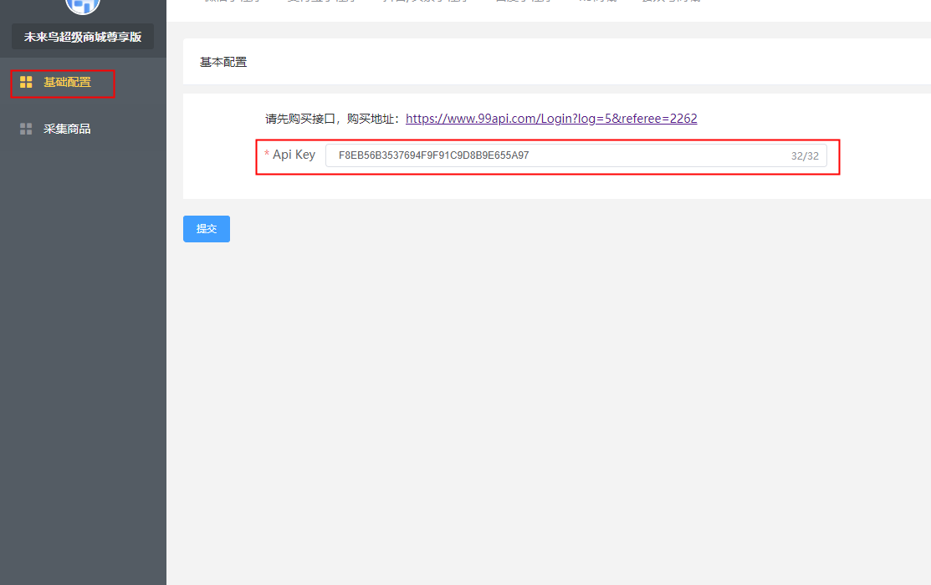Switch to the 支付宝小程序 top tab
The width and height of the screenshot is (931, 585).
[320, 3]
